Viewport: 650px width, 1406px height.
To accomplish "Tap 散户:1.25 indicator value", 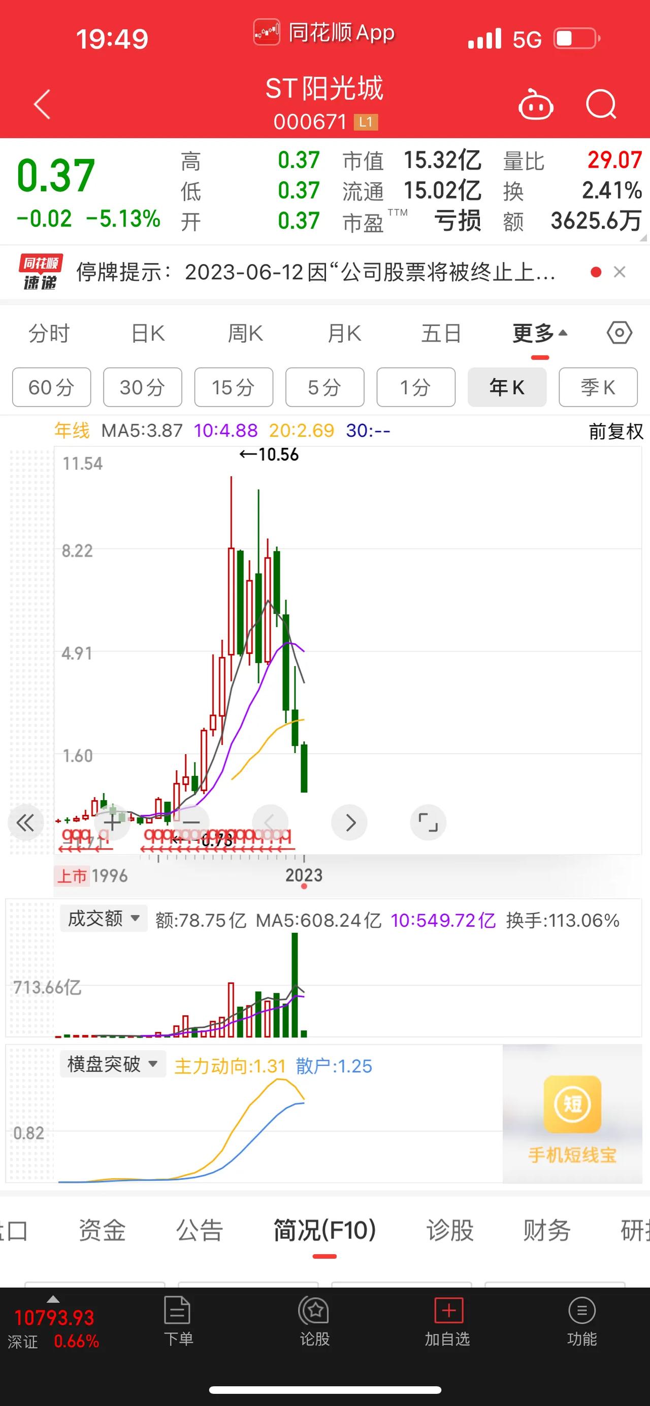I will [x=334, y=1066].
